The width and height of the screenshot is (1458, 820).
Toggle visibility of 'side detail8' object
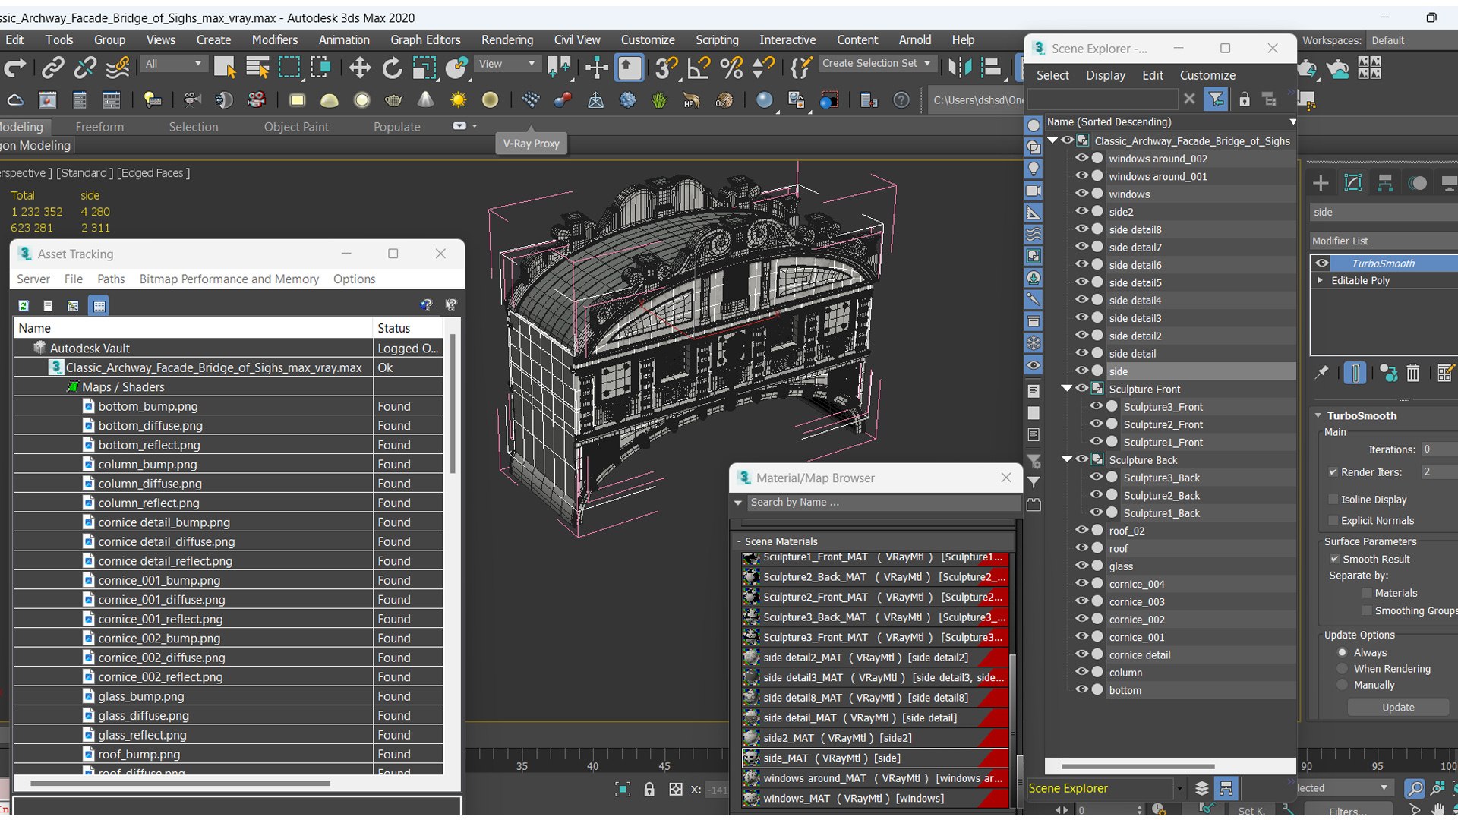click(1081, 229)
